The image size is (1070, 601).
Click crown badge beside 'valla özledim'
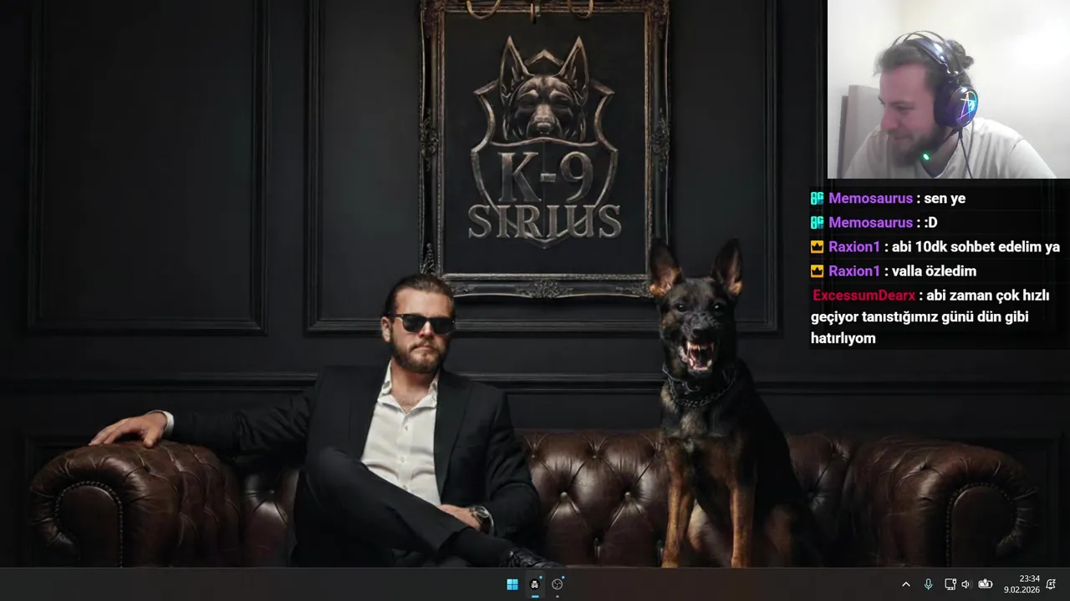[818, 271]
